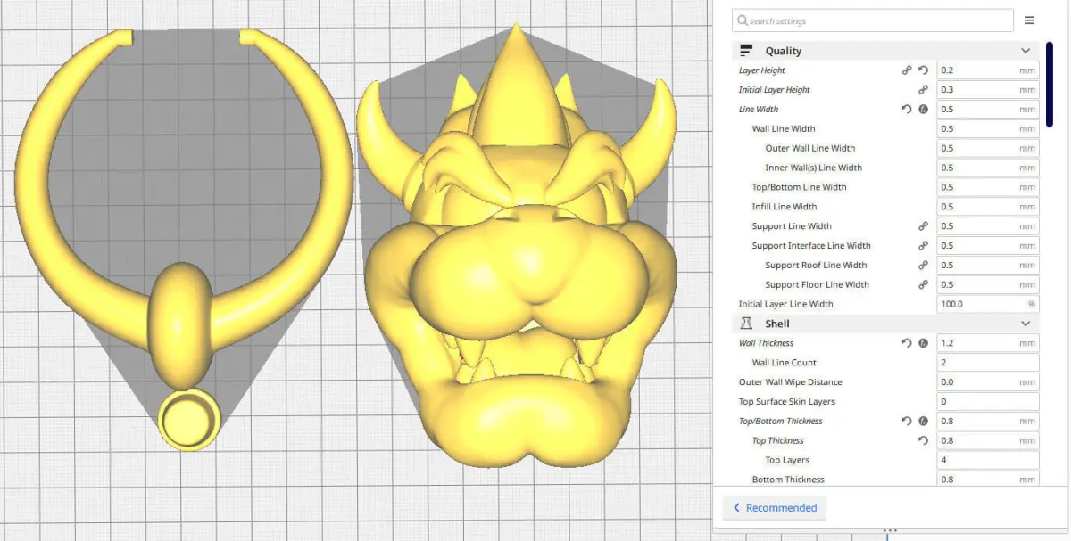Edit the Outer Wall Line Width value
Viewport: 1071px width, 541px height.
point(988,148)
